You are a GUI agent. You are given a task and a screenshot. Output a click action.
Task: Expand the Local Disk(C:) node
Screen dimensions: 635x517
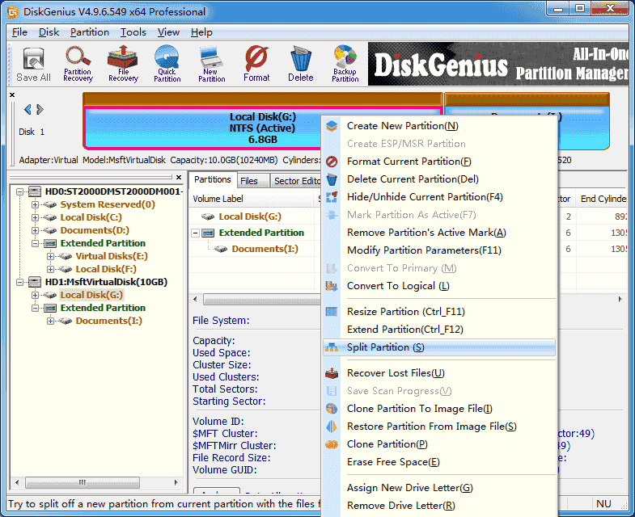tap(36, 217)
